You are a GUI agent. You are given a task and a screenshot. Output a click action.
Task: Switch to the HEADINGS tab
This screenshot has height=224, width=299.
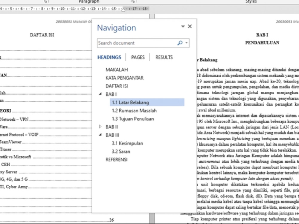[x=109, y=57]
